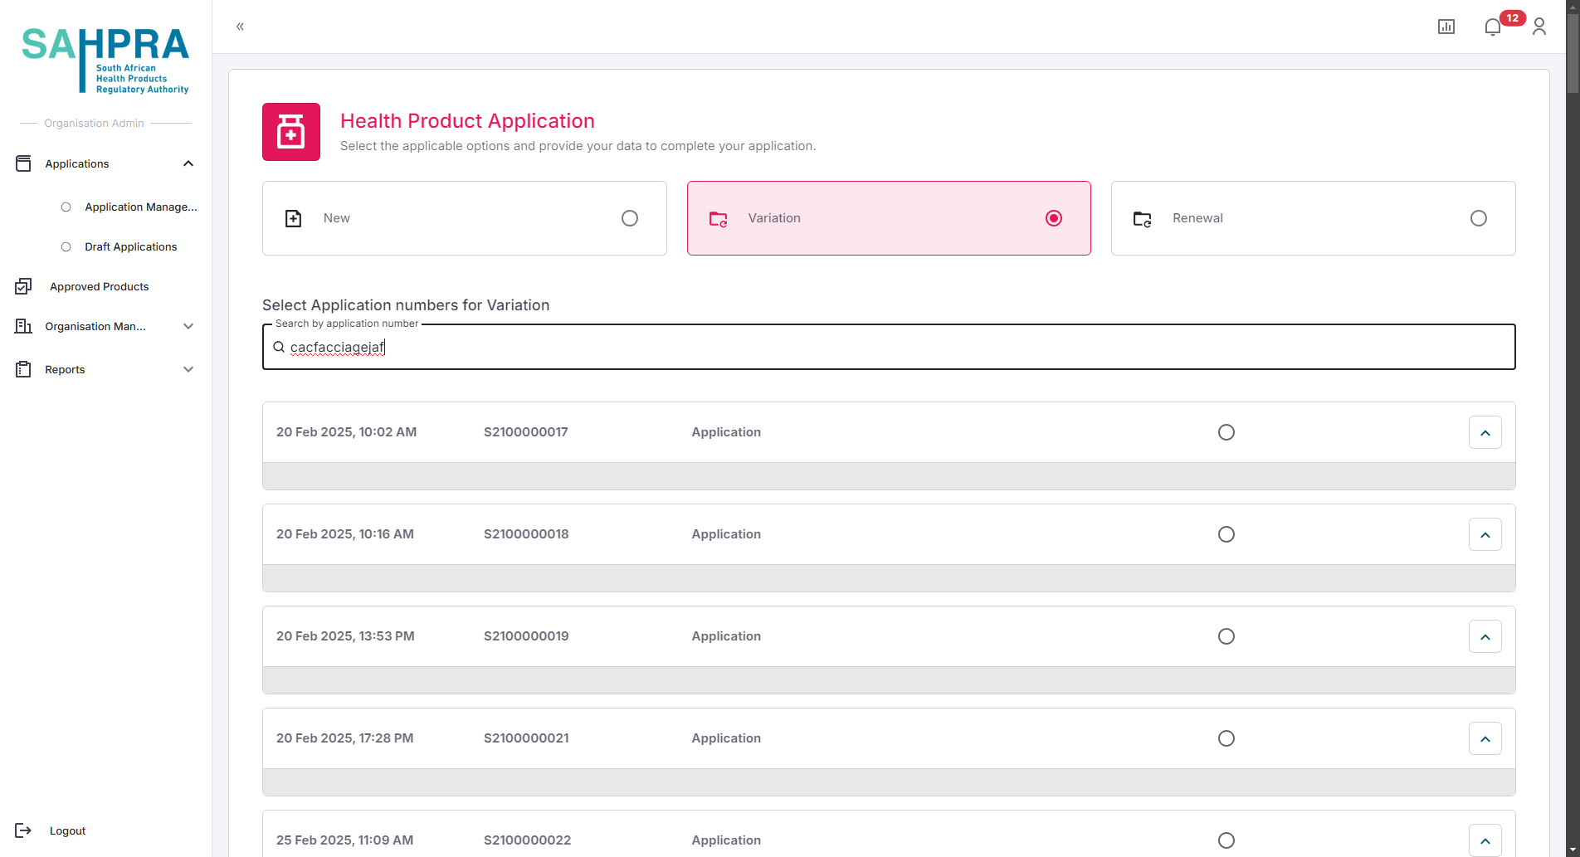Viewport: 1580px width, 857px height.
Task: Choose application S2100000019 radio button
Action: pyautogui.click(x=1226, y=636)
